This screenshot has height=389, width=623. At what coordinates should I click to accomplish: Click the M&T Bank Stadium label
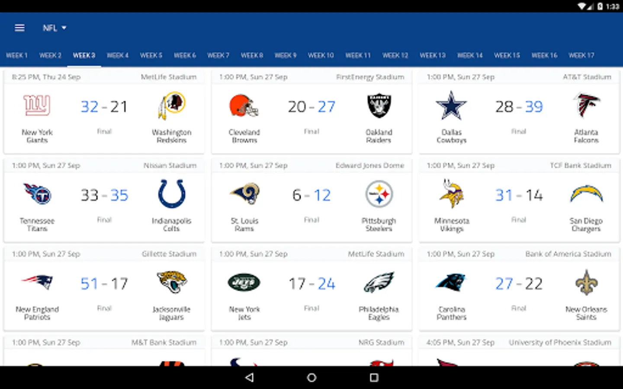pyautogui.click(x=164, y=342)
